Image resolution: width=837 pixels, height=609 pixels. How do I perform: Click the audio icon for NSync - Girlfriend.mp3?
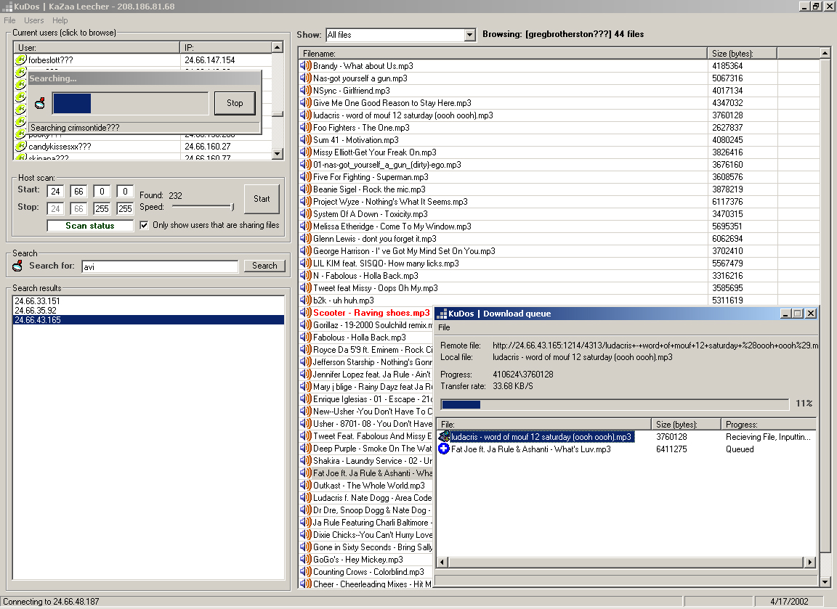305,90
